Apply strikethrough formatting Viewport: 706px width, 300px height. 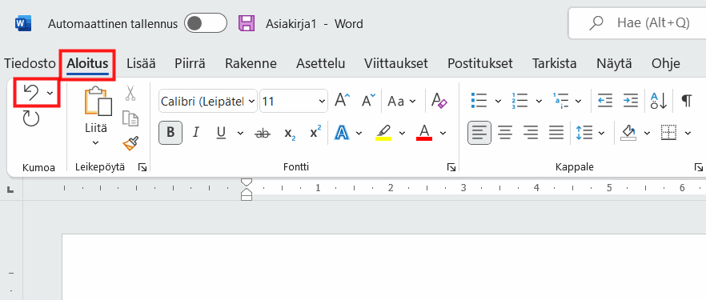[x=263, y=133]
